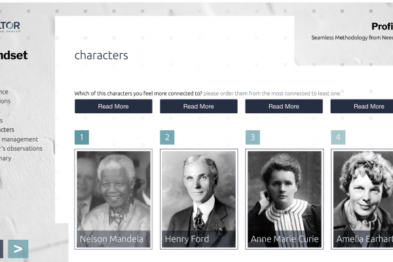Select the number 2 rank badge
Screen dimensions: 393x262
click(167, 138)
